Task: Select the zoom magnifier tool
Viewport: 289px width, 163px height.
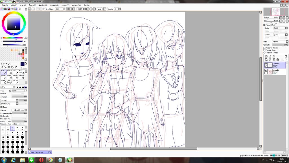Action: point(6,67)
